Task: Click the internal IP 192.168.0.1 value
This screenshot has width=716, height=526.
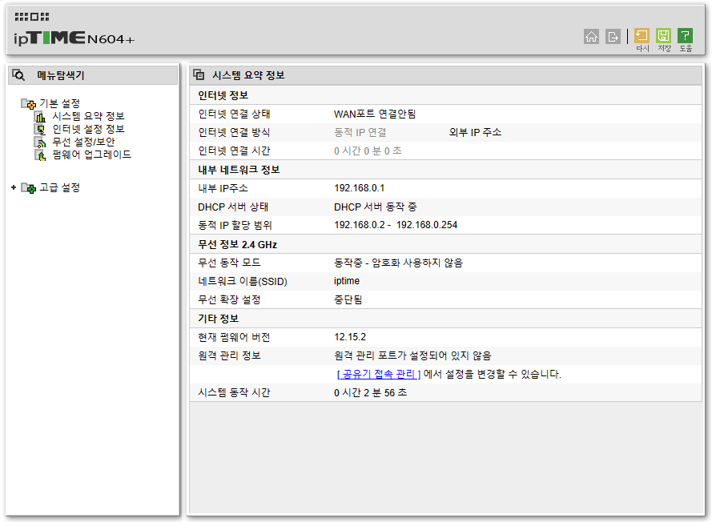Action: click(360, 188)
